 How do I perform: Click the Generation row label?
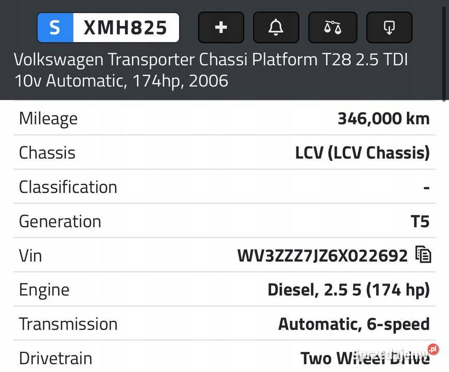coord(60,222)
